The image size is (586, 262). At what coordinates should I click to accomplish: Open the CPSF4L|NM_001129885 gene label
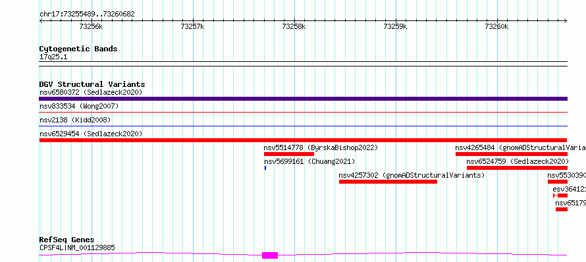(77, 248)
